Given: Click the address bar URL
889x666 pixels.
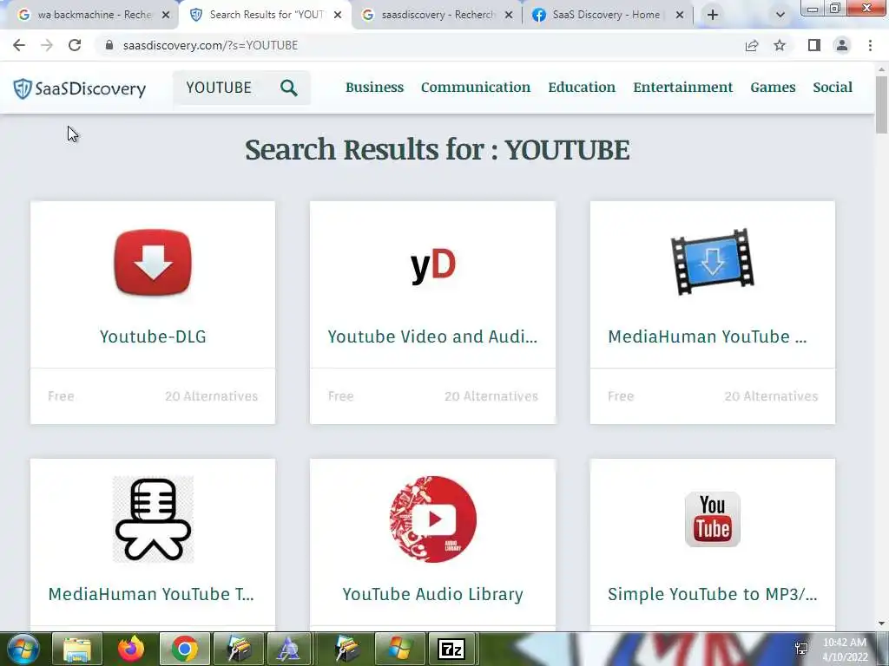Looking at the screenshot, I should tap(210, 45).
